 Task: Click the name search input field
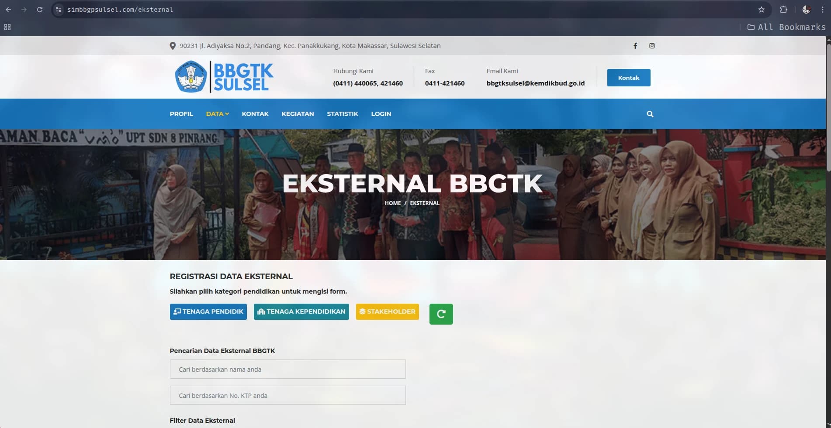[x=287, y=369]
